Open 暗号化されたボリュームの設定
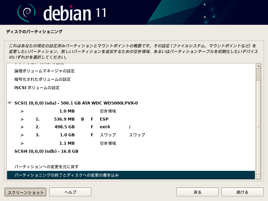 pyautogui.click(x=42, y=79)
